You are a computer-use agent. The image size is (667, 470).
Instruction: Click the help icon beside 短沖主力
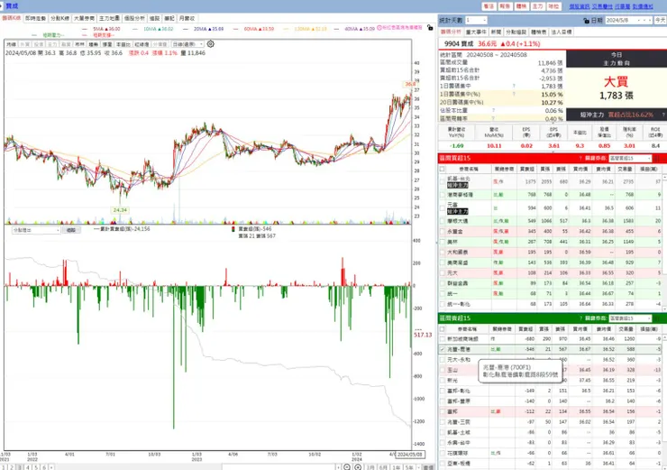pos(663,115)
